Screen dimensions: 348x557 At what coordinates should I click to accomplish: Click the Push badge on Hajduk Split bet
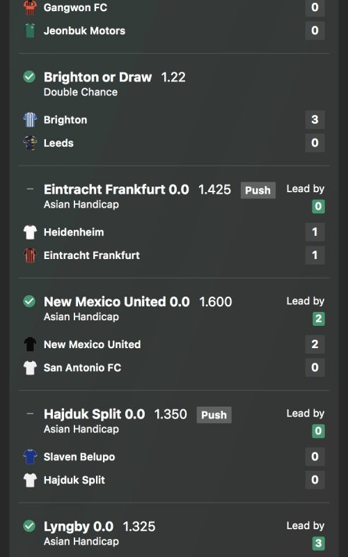[214, 414]
